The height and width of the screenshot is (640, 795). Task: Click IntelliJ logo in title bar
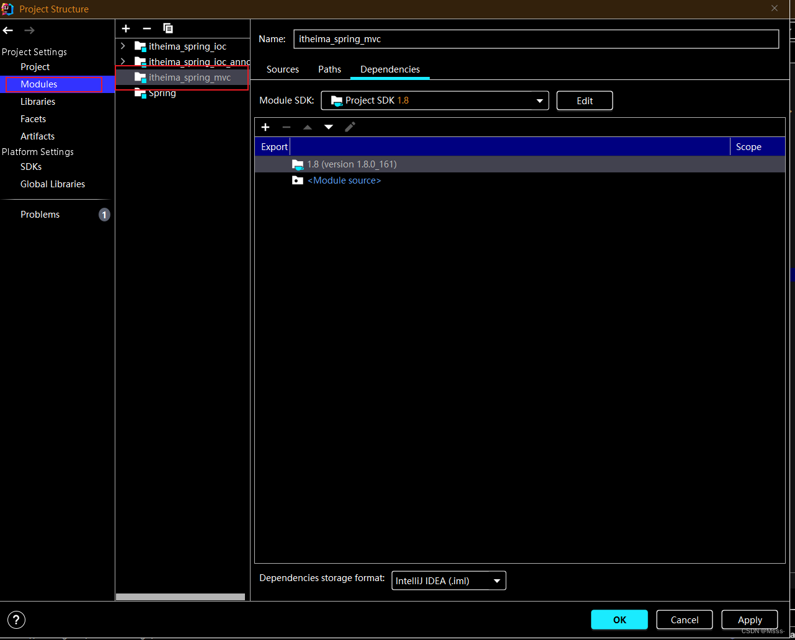click(x=8, y=9)
